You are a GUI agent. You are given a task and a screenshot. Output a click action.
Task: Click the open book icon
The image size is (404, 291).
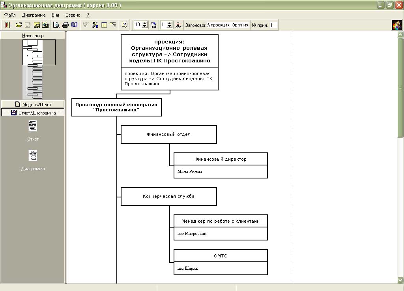[x=75, y=25]
